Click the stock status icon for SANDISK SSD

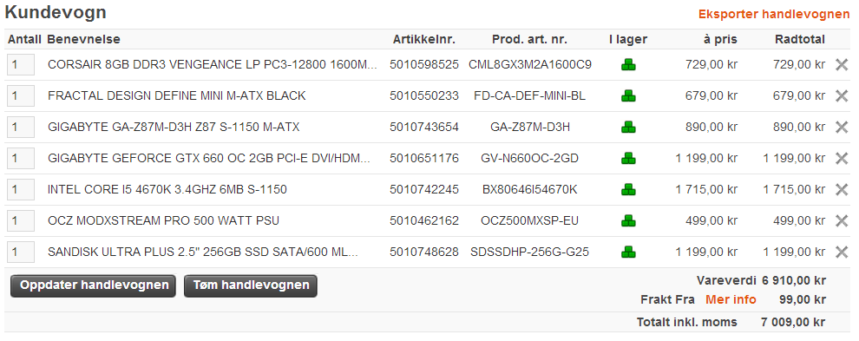[628, 252]
